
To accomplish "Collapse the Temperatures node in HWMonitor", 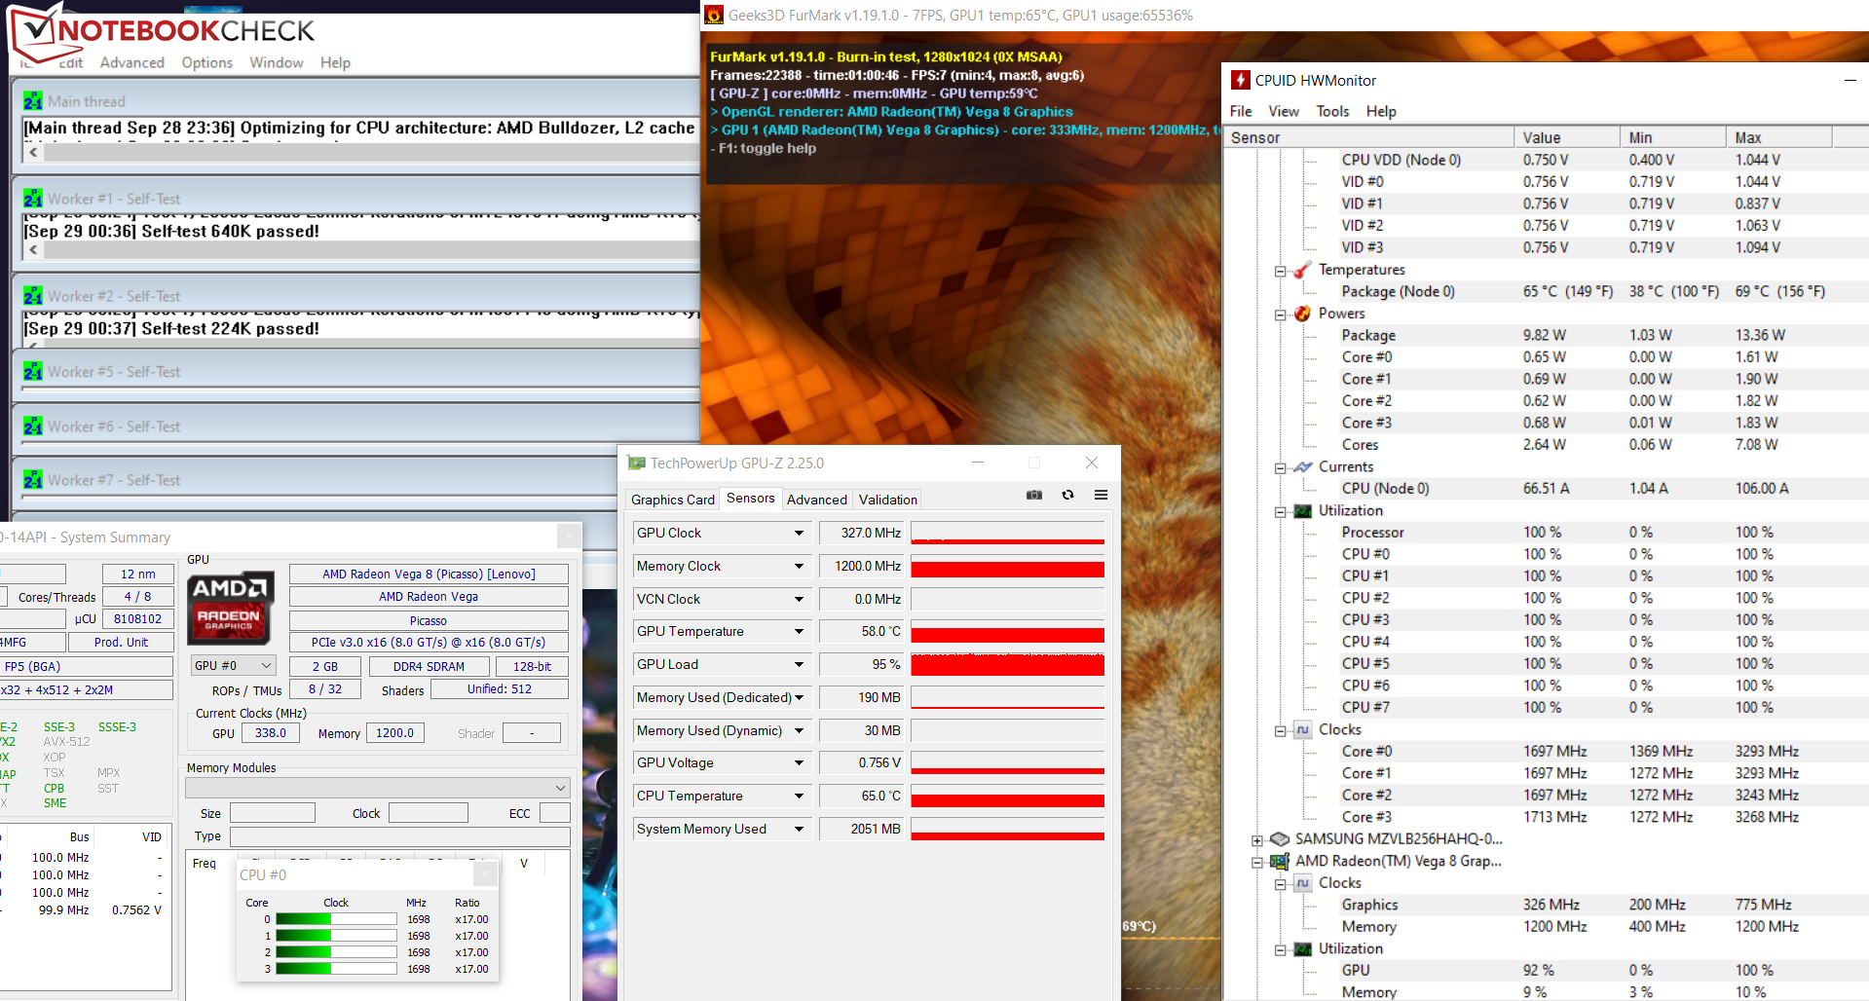I will [x=1281, y=271].
